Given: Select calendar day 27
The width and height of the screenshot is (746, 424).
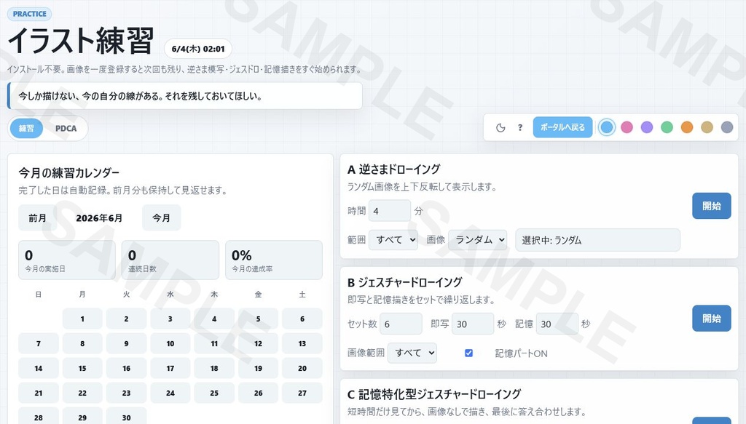Looking at the screenshot, I should point(302,393).
